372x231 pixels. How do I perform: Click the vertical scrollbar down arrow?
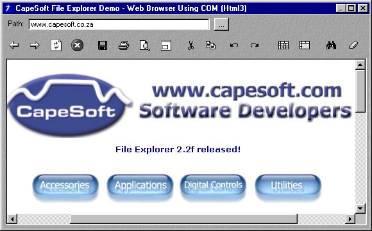[x=360, y=209]
